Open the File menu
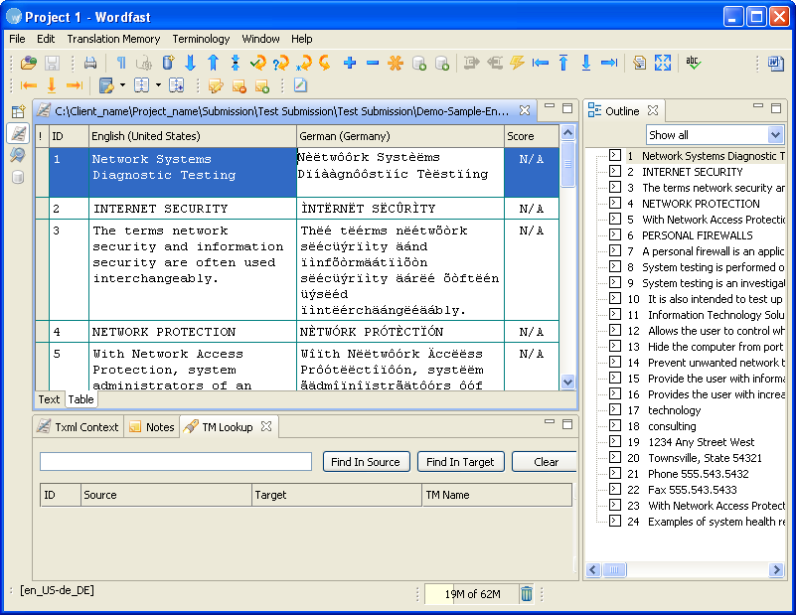The image size is (796, 615). (x=17, y=39)
